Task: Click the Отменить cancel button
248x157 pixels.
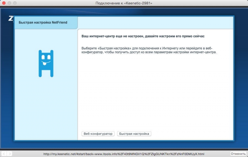Action: tap(238, 154)
